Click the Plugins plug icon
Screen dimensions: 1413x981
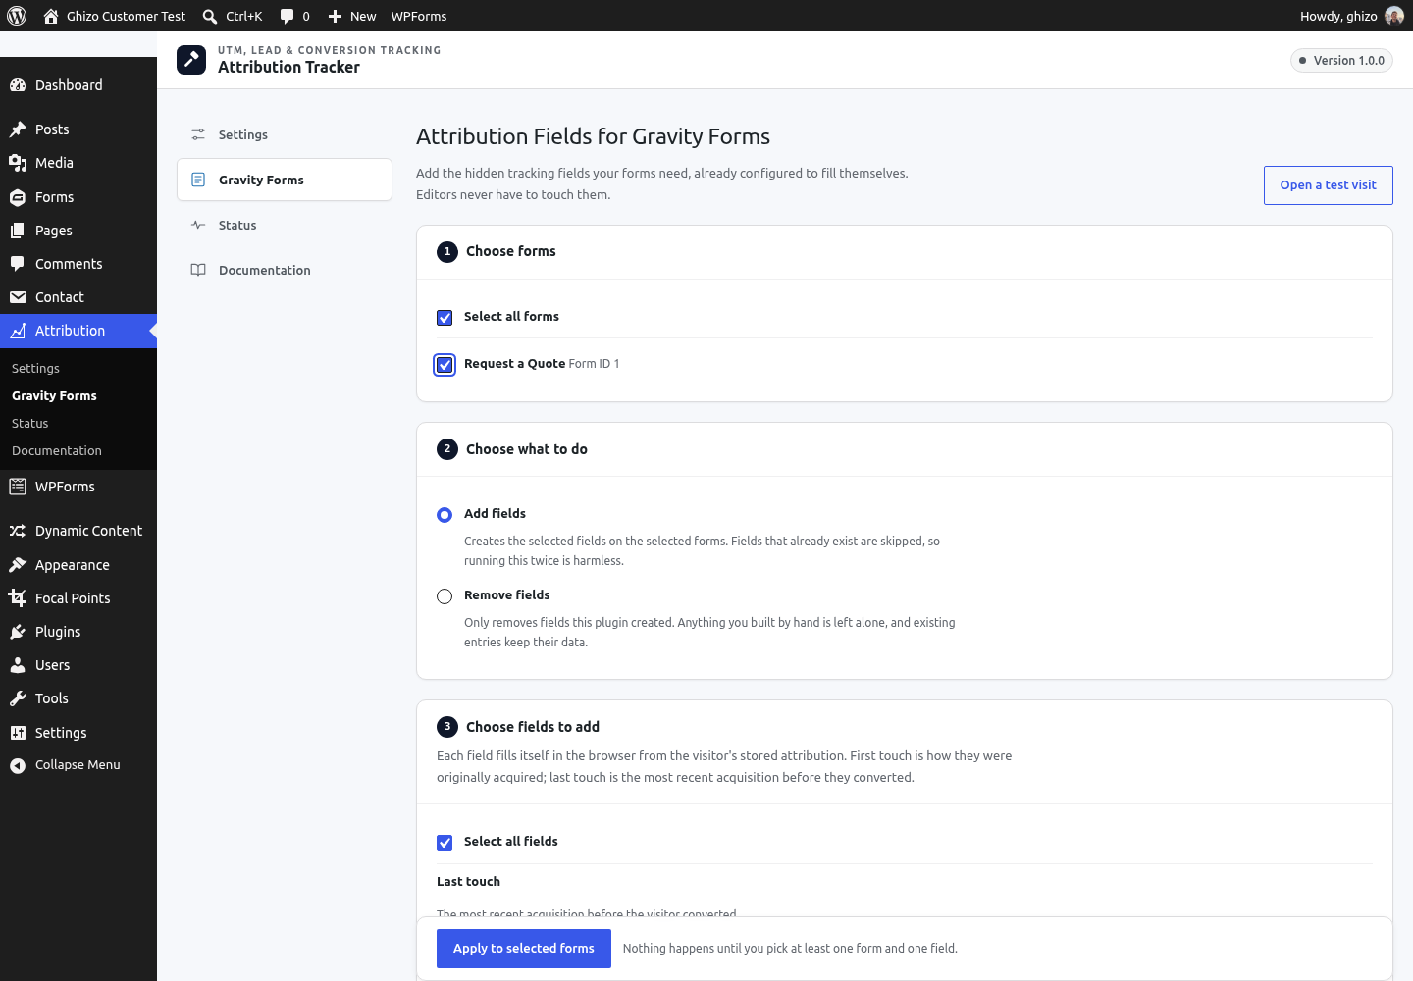pyautogui.click(x=18, y=632)
